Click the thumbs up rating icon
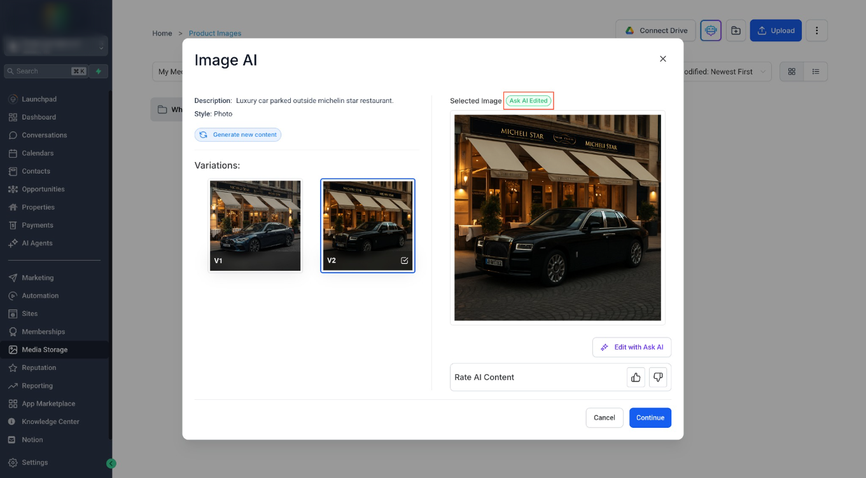 point(636,377)
